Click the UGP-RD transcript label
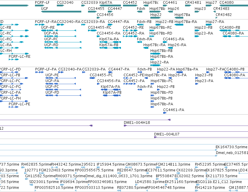This screenshot has height=192, width=248. [51, 45]
